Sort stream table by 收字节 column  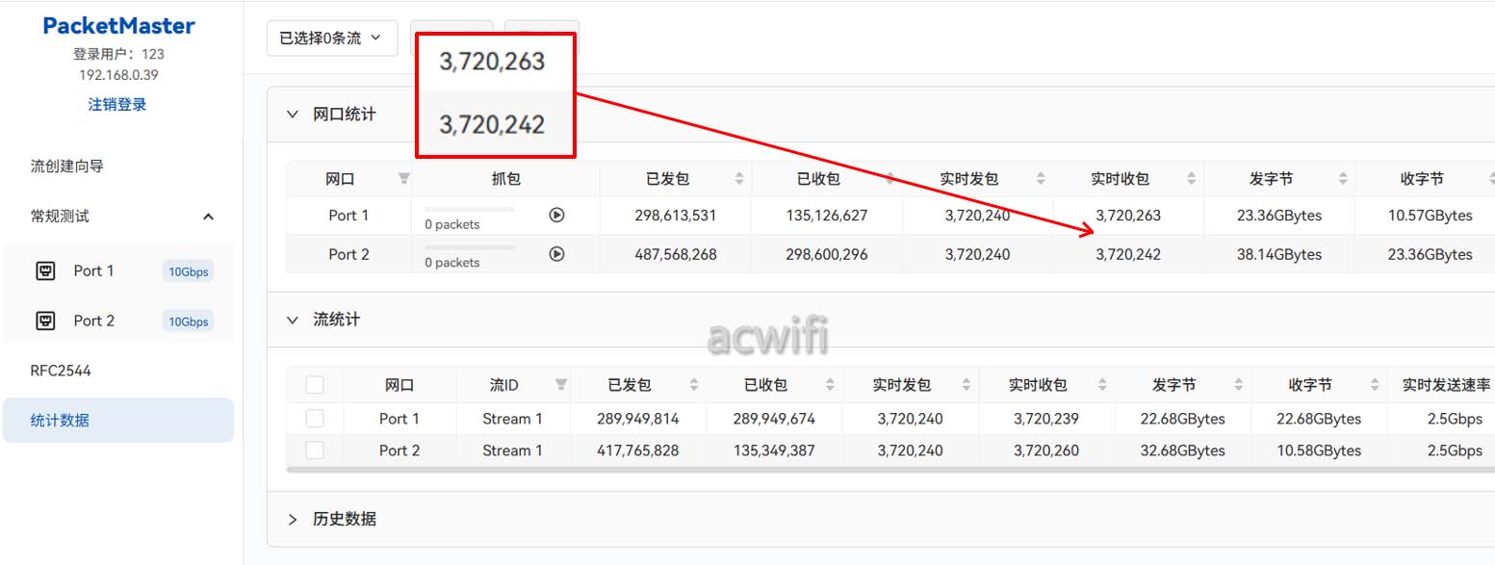(1375, 385)
